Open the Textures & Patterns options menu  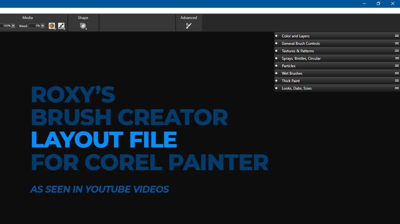(x=397, y=51)
